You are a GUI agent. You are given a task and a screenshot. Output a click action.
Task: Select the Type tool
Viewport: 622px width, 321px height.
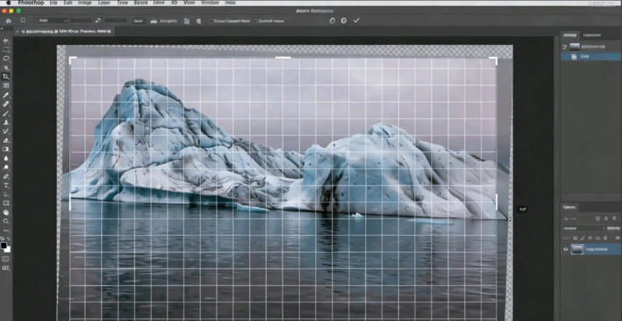(x=6, y=185)
